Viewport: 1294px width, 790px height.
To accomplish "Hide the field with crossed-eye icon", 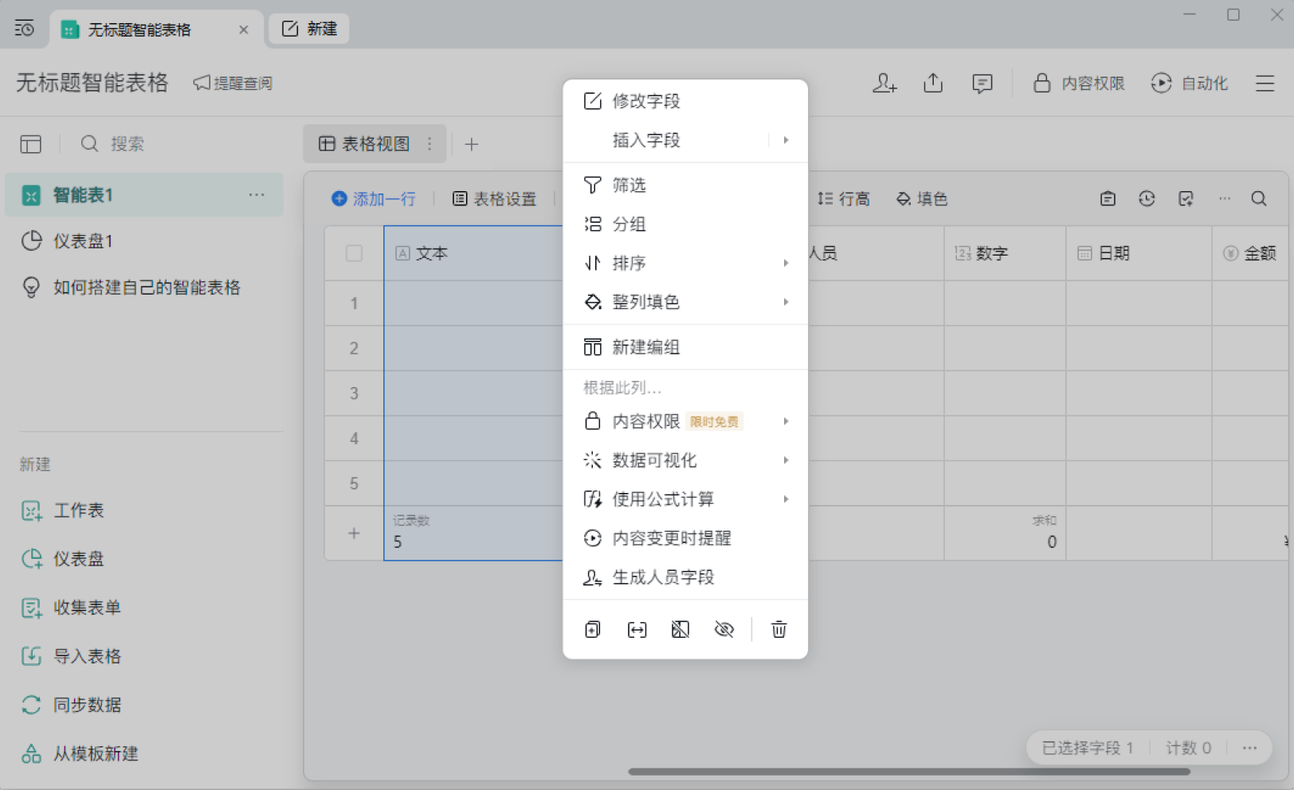I will pyautogui.click(x=723, y=629).
